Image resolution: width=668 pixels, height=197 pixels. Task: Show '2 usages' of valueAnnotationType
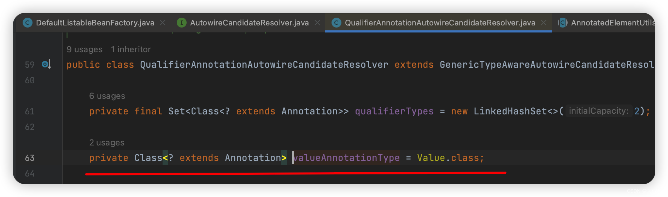(x=107, y=143)
